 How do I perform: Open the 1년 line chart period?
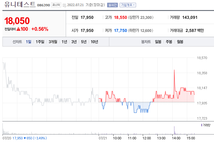(x=64, y=42)
